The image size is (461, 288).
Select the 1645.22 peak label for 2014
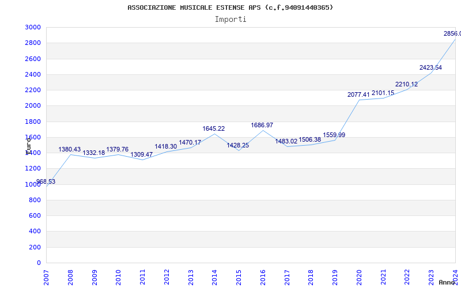tap(213, 128)
